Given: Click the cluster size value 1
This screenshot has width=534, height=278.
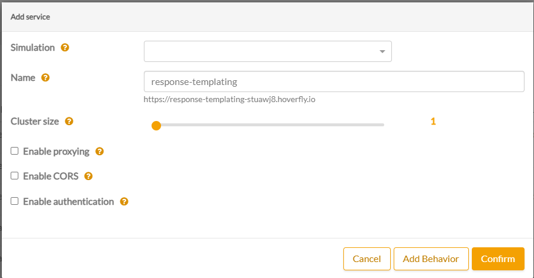Looking at the screenshot, I should [433, 121].
